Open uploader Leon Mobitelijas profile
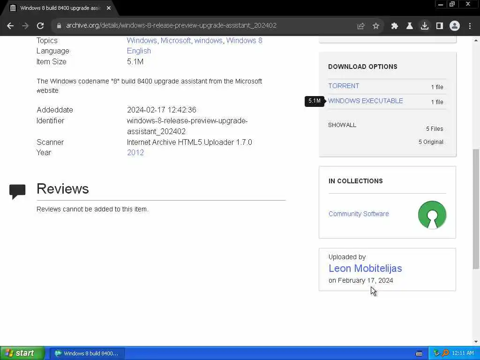The image size is (480, 360). tap(365, 268)
